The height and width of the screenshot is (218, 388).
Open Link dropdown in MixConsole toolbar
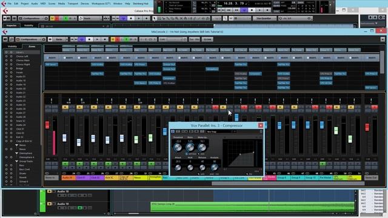coord(173,39)
